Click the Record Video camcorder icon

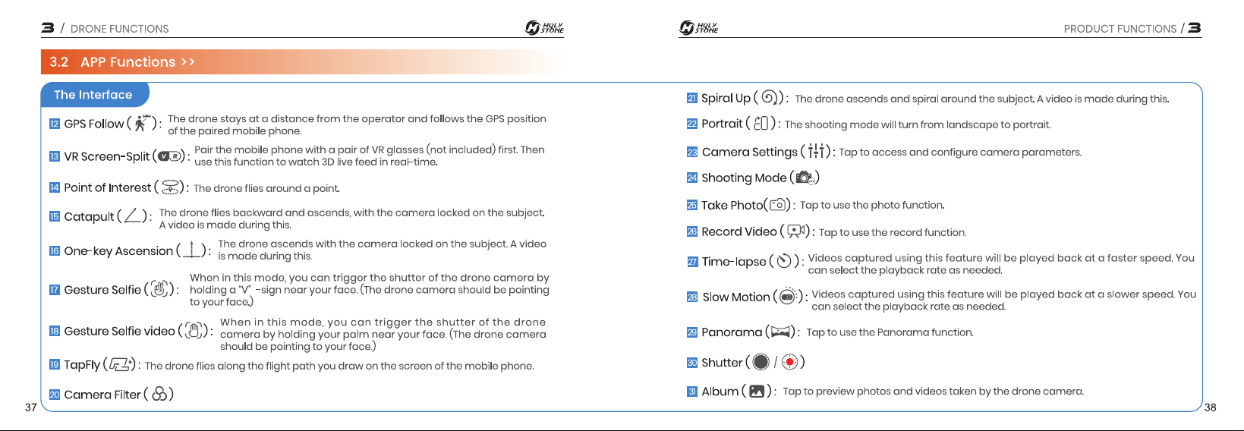coord(796,231)
